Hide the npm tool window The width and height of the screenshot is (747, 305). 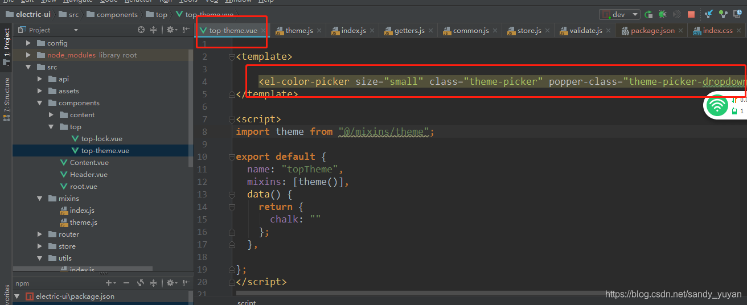click(x=185, y=283)
